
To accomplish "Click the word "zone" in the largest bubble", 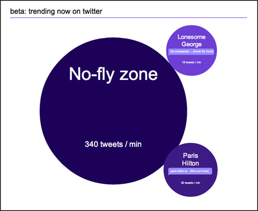I will (139, 75).
